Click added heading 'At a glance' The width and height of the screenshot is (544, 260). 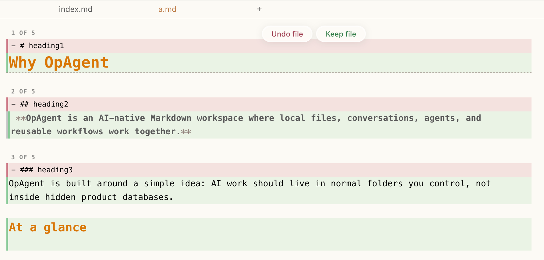click(269, 234)
